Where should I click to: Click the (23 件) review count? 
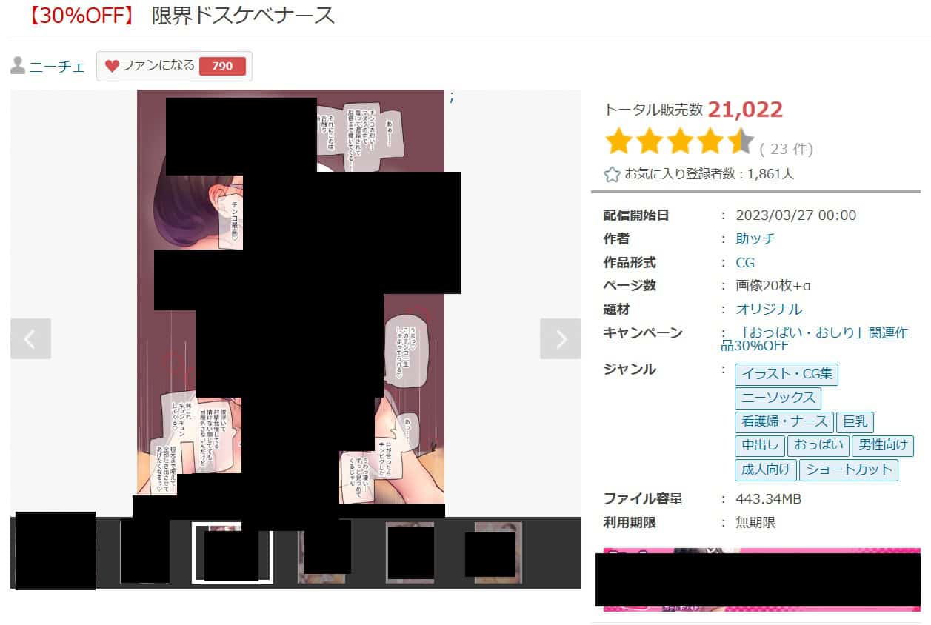point(787,149)
